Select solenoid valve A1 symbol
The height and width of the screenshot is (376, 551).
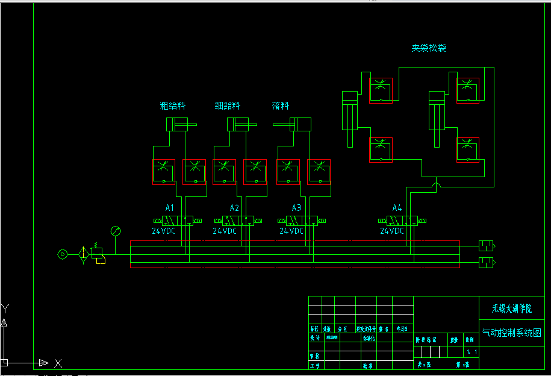click(x=178, y=221)
